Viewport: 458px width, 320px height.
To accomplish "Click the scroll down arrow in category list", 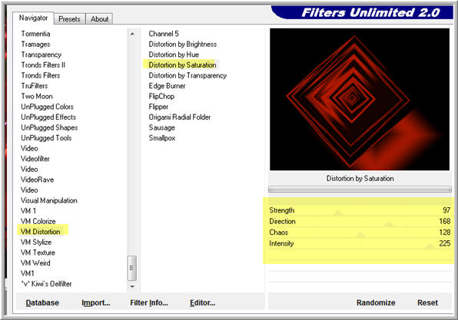I will (x=132, y=286).
